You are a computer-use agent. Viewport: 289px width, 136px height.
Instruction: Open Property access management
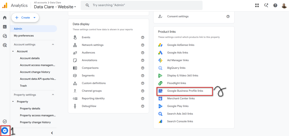click(38, 115)
